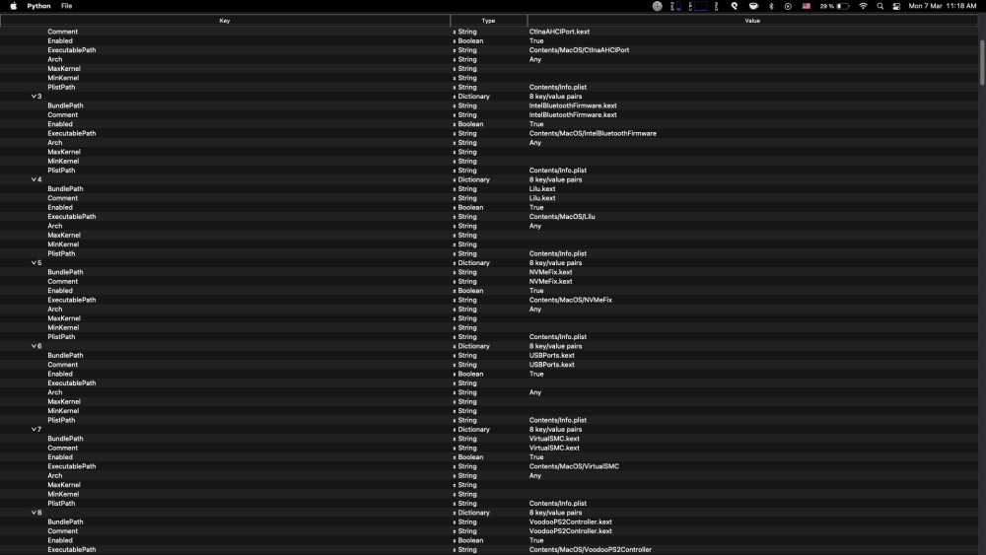Open the Python app menu
The width and height of the screenshot is (986, 555).
[x=38, y=6]
